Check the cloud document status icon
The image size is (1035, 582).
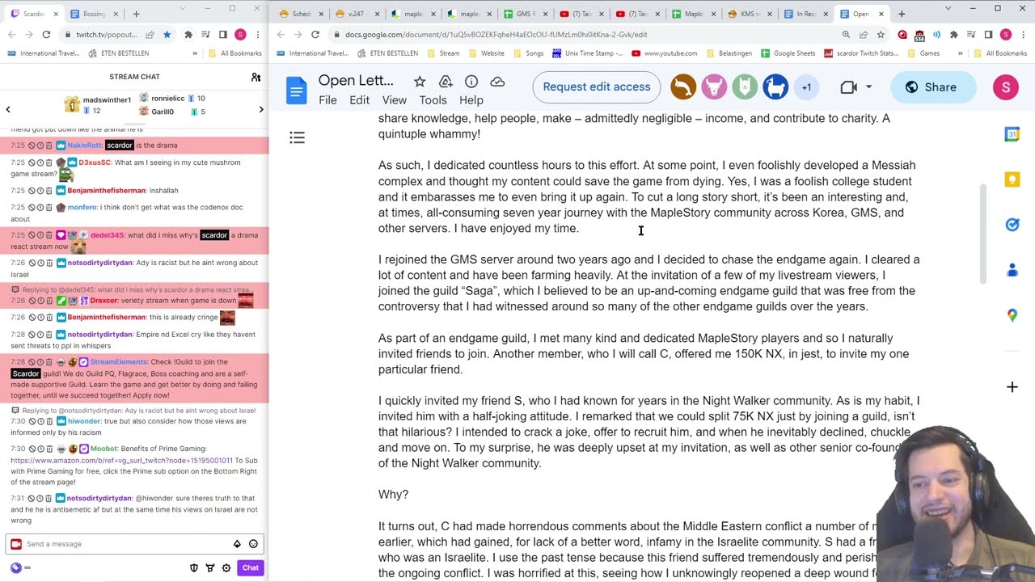coord(497,82)
